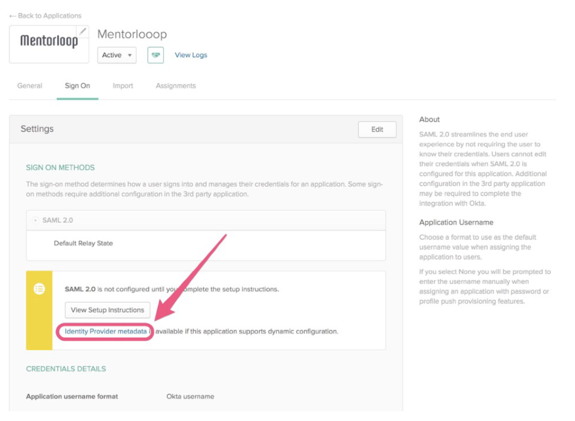The width and height of the screenshot is (575, 421).
Task: Open the Import tab
Action: 123,86
